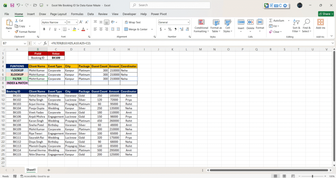
Task: Open Cell Styles dropdown
Action: coord(228,26)
